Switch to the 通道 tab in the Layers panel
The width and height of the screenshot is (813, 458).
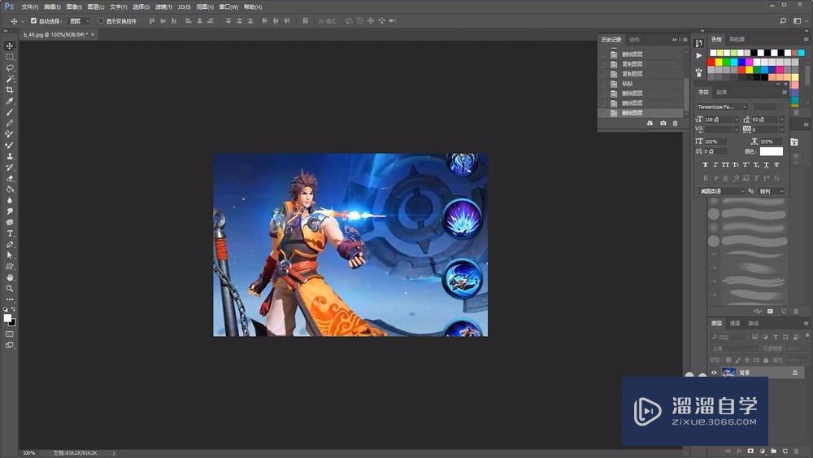click(x=735, y=323)
